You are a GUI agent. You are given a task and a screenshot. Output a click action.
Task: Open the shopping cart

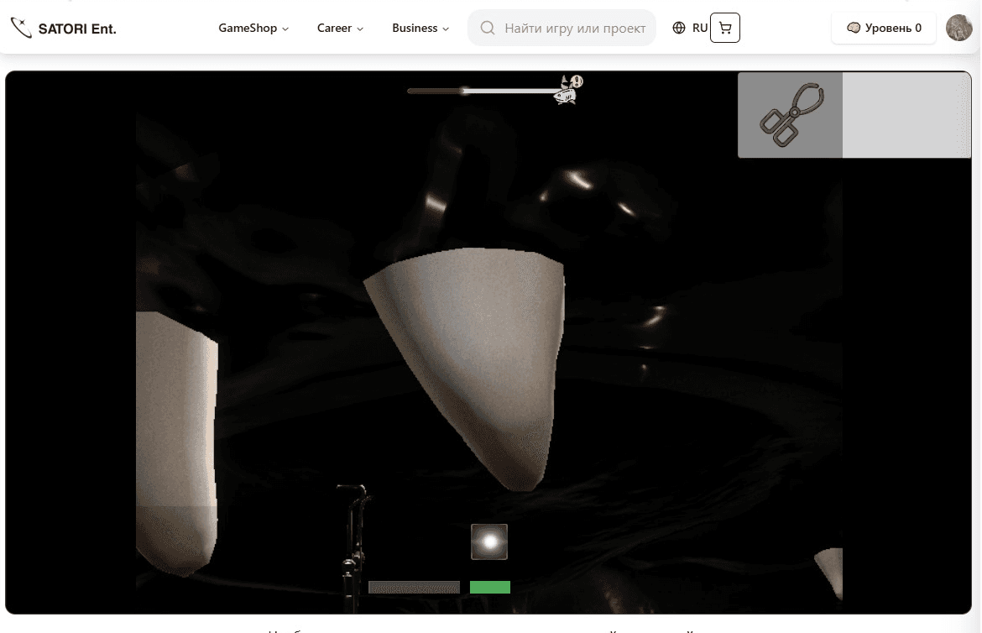(725, 28)
